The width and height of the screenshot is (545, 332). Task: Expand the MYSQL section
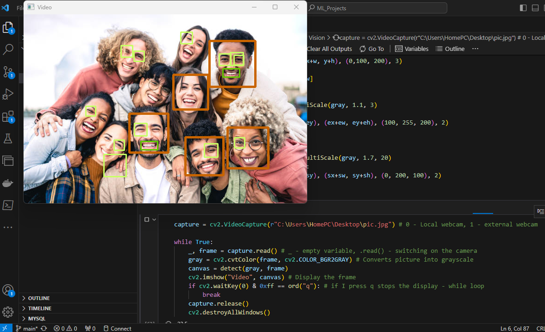click(78, 319)
